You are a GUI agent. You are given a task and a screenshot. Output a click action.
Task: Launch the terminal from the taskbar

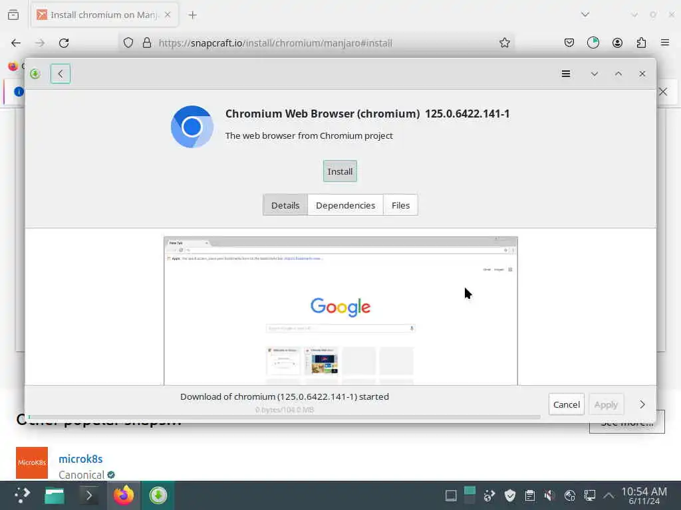pyautogui.click(x=88, y=495)
